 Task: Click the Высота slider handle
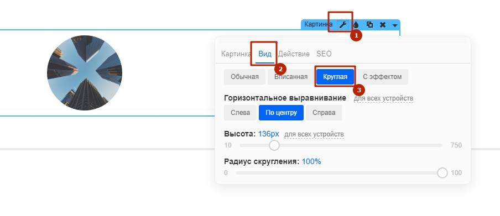[274, 145]
